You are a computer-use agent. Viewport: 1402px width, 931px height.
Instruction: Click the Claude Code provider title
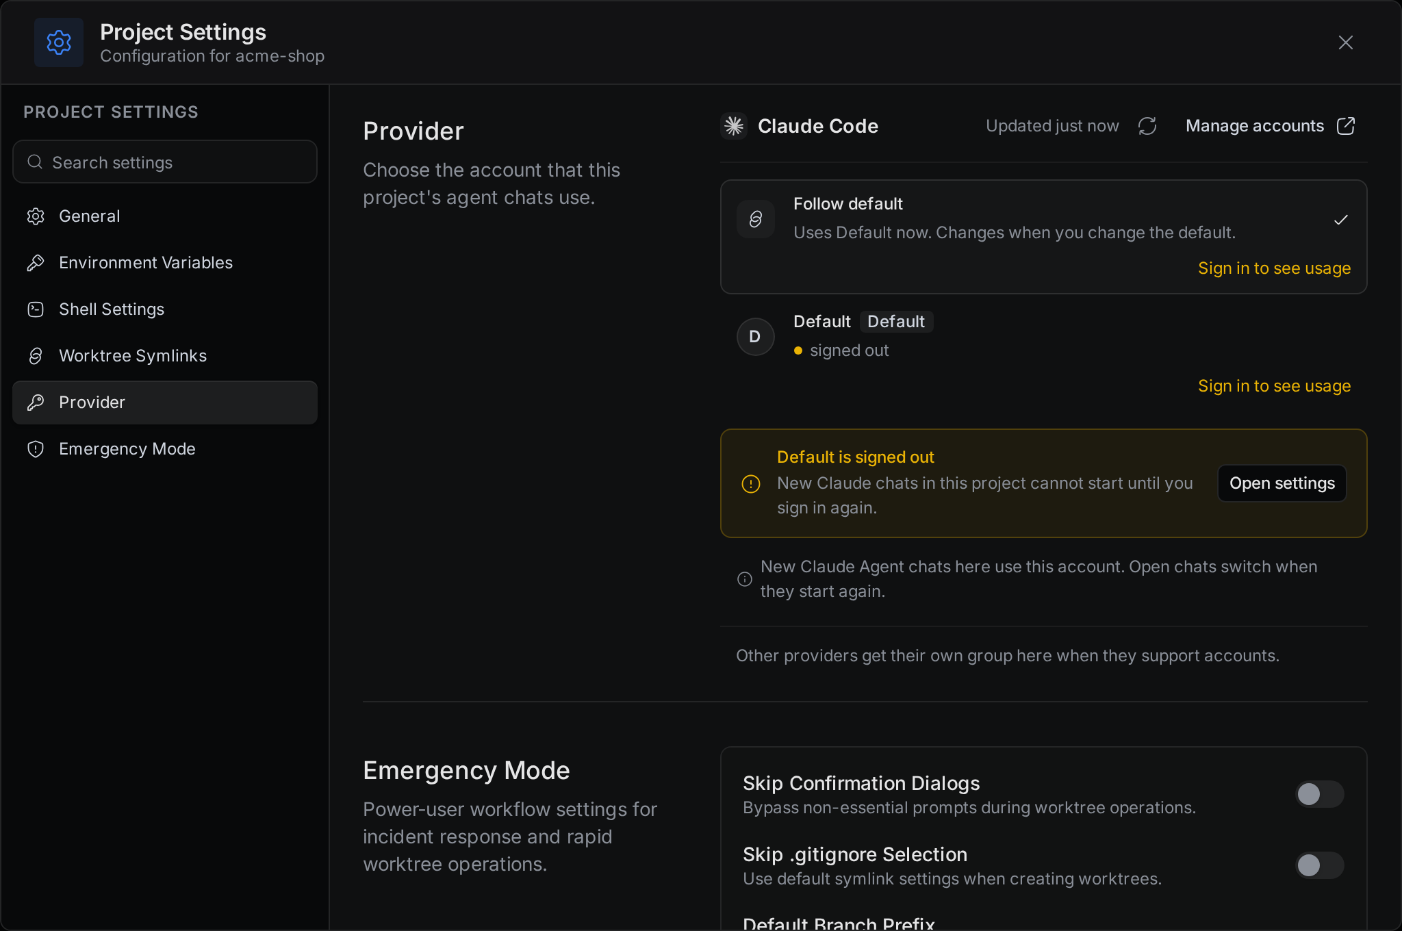(x=817, y=126)
